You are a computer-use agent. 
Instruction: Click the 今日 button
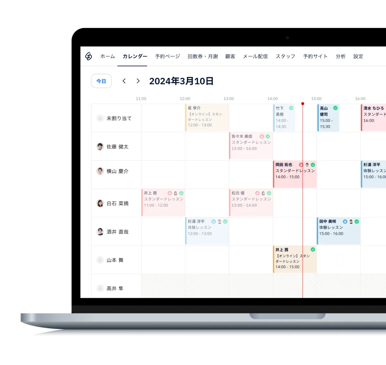(x=101, y=81)
